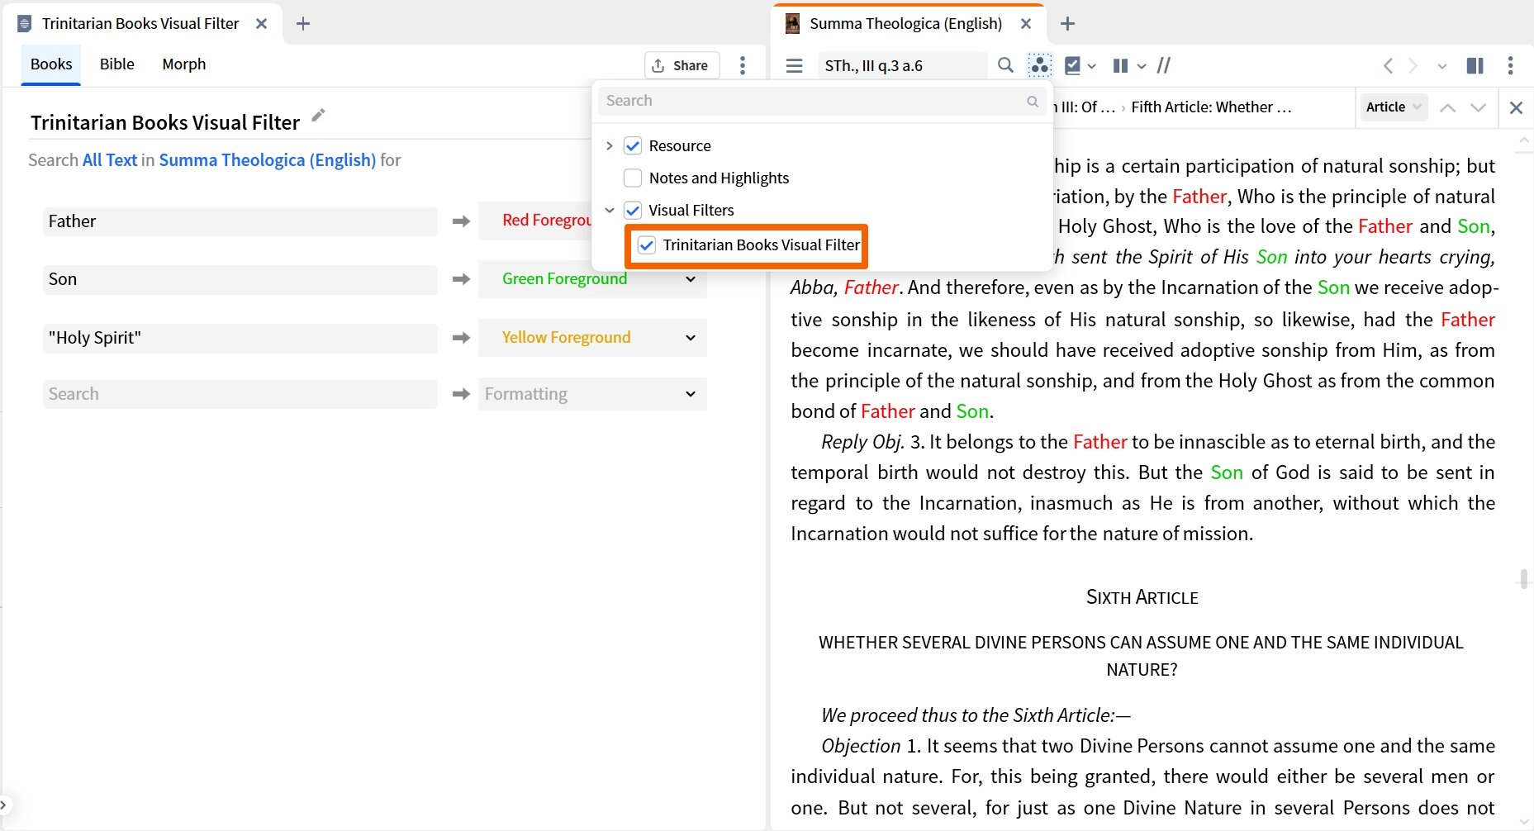Add new tab beside Trinitarian Books Visual Filter
This screenshot has height=831, width=1534.
pos(303,23)
